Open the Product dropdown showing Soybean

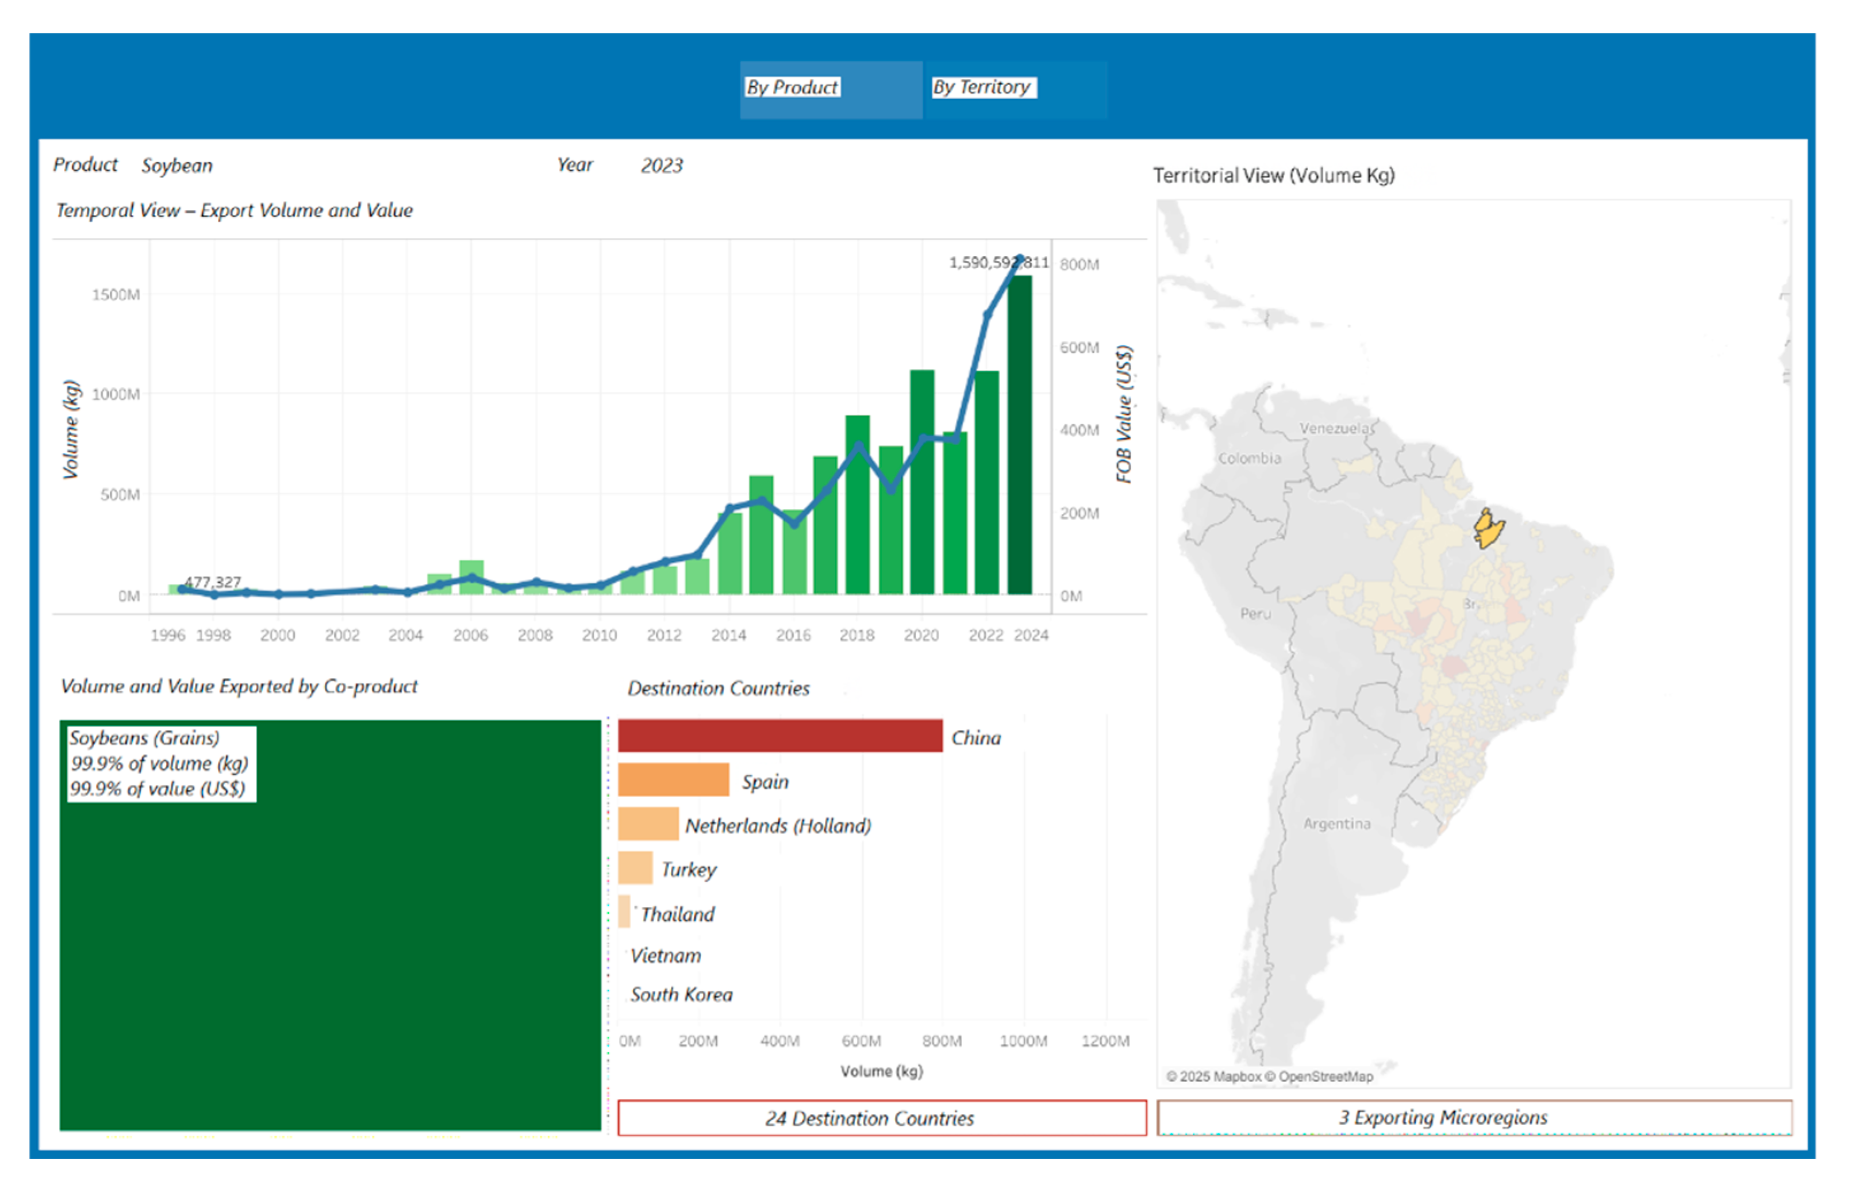pos(177,166)
